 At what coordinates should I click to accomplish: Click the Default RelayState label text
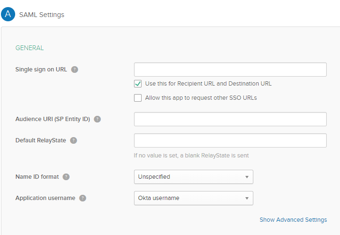coord(41,140)
